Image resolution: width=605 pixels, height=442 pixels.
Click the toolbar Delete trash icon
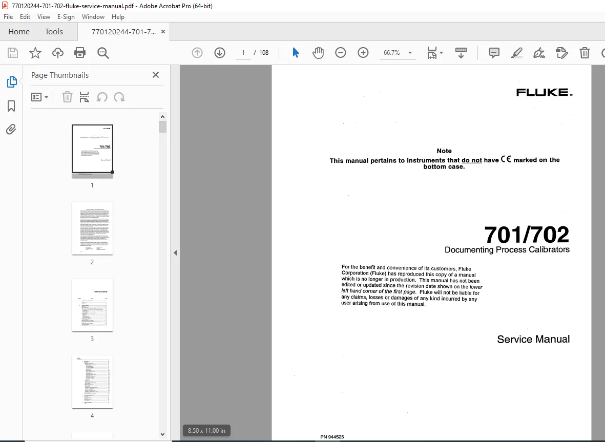(585, 53)
